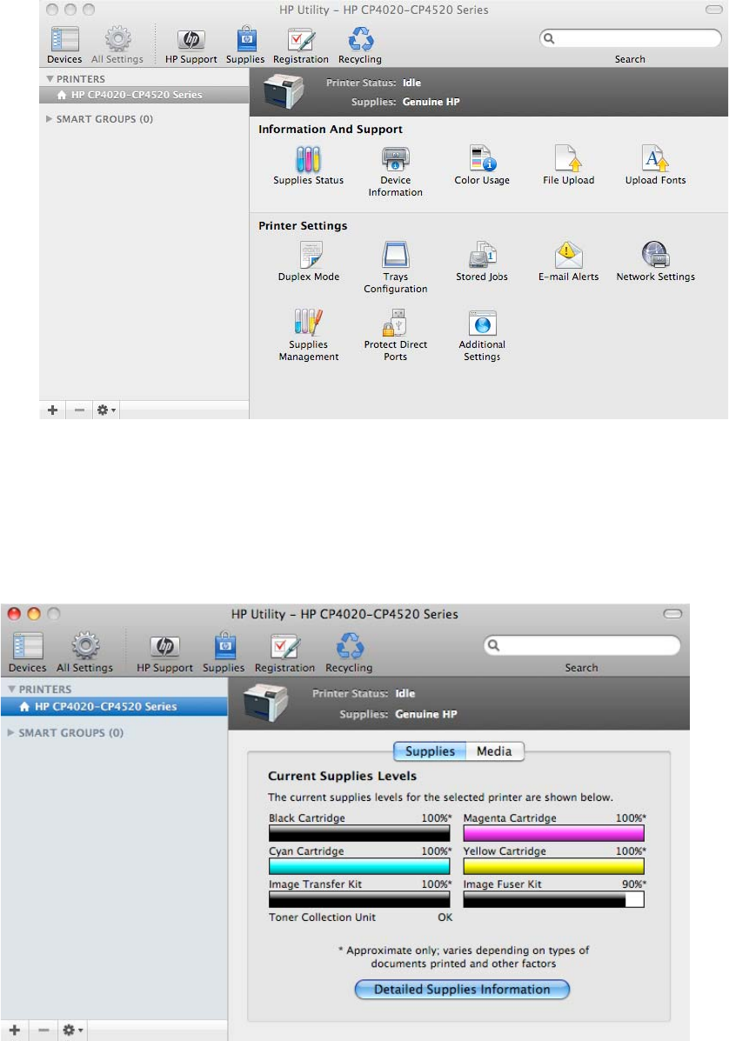Close the lower HP Utility window
729x1041 pixels.
(x=14, y=614)
